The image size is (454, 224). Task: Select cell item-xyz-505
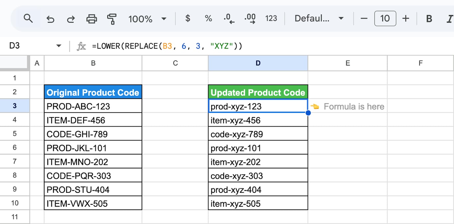[258, 203]
